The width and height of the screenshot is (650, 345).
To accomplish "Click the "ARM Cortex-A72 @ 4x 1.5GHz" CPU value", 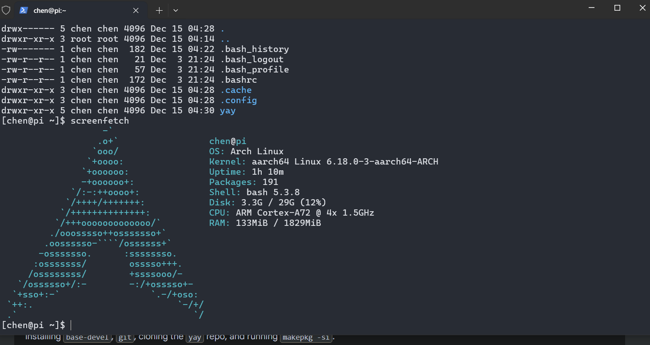I will [305, 213].
